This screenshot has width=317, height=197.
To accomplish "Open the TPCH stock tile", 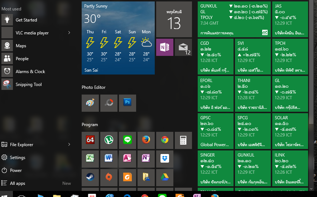I will [x=290, y=57].
